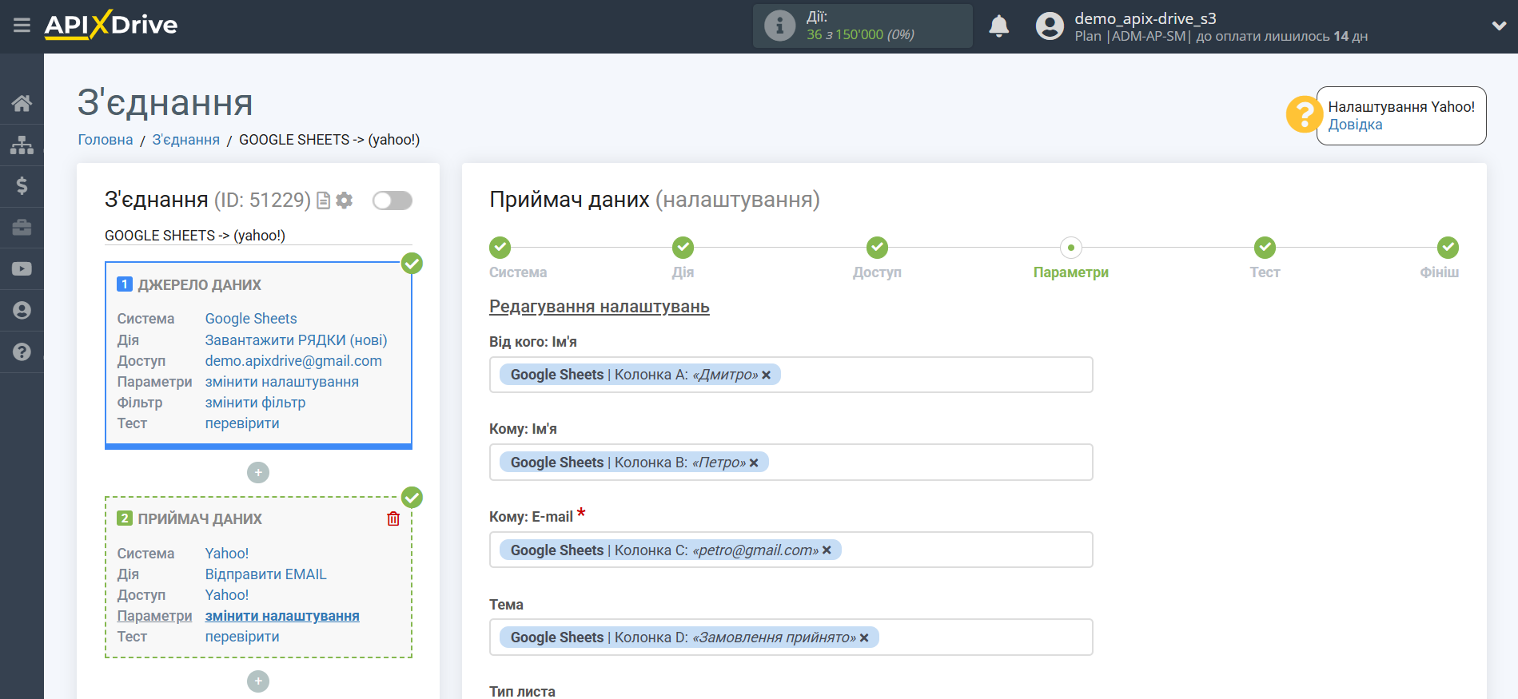The height and width of the screenshot is (699, 1518).
Task: Click source змінити налаштування link
Action: (x=282, y=382)
